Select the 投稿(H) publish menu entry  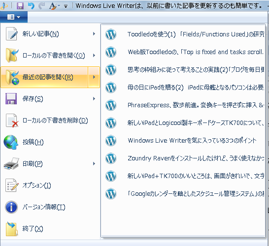pyautogui.click(x=50, y=142)
